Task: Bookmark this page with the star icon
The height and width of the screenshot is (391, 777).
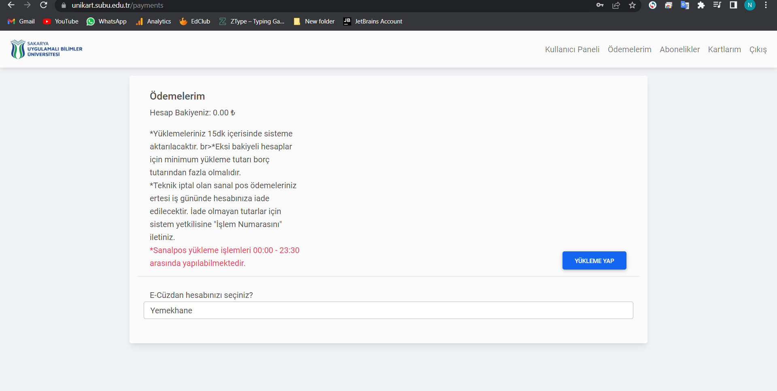Action: click(632, 5)
